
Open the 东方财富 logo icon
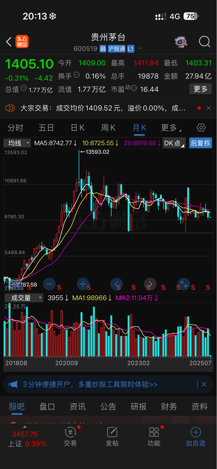pos(22,42)
